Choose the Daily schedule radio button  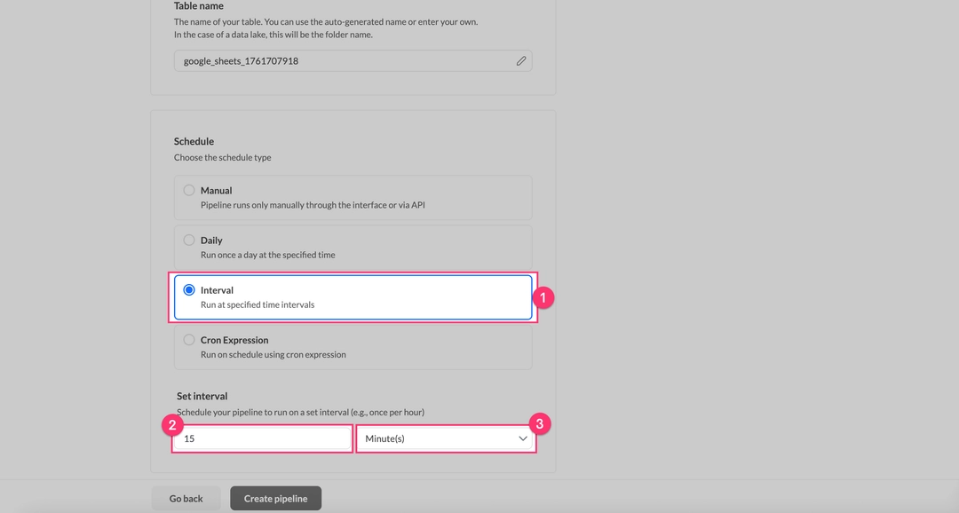click(189, 240)
